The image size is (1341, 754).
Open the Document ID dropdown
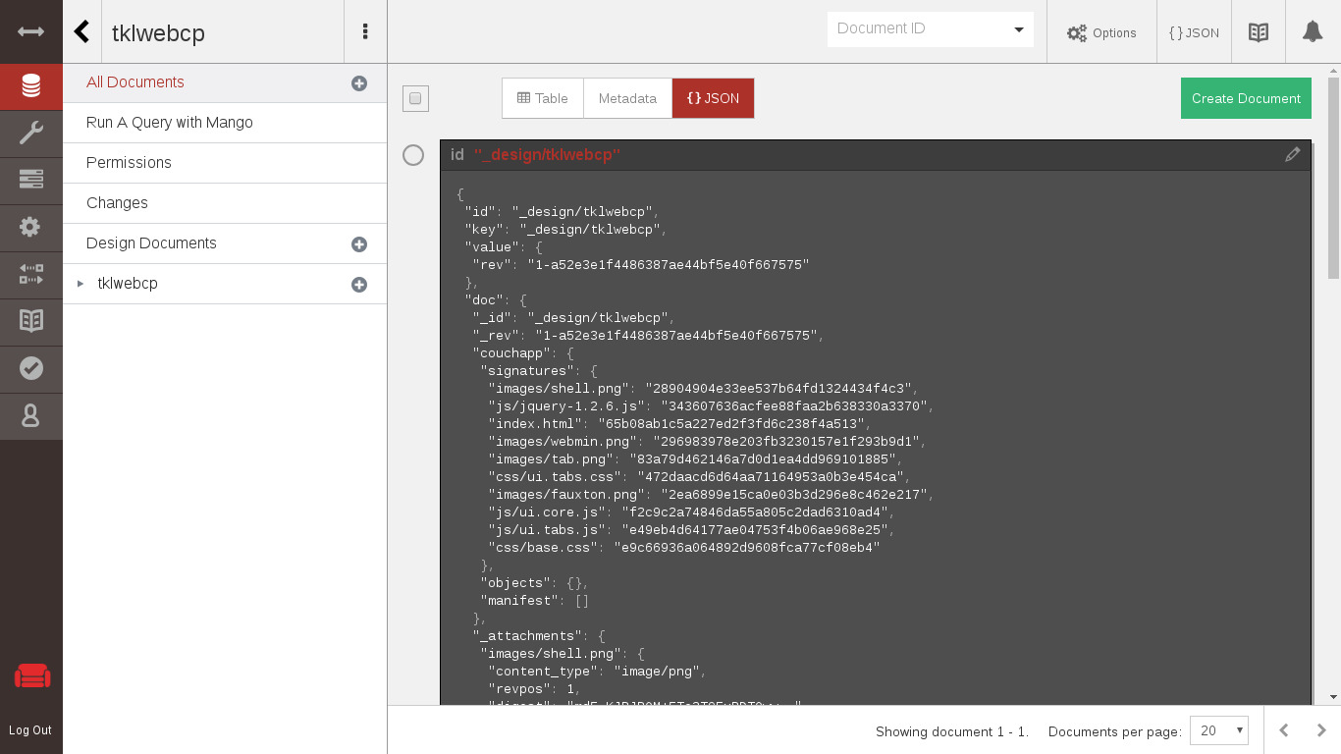tap(930, 28)
